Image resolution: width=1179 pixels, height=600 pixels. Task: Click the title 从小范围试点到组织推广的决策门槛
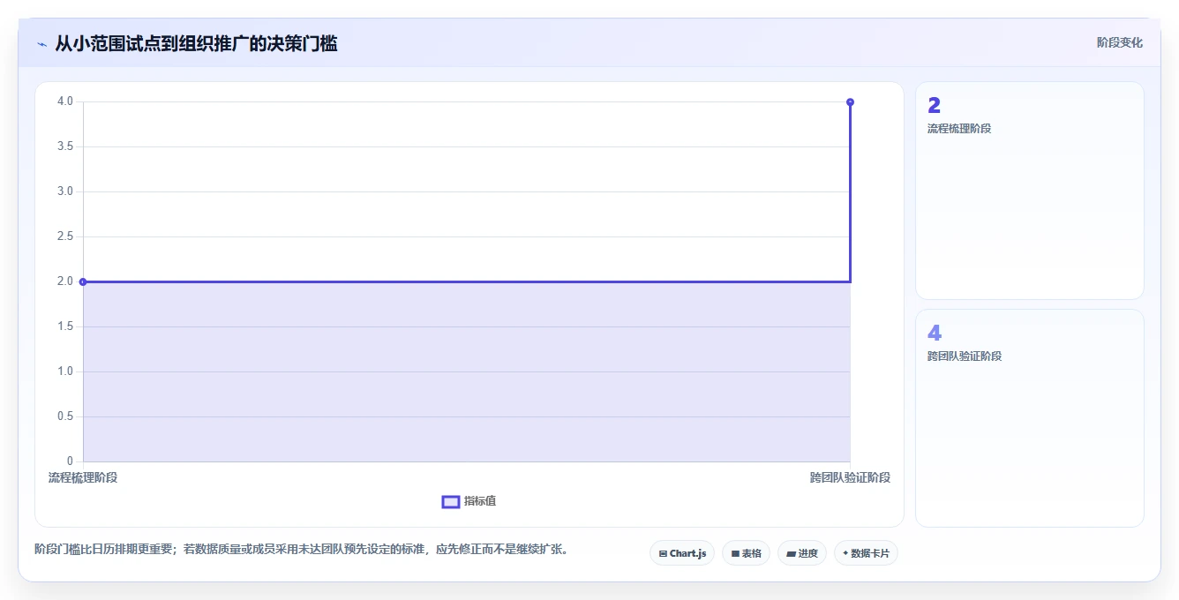[x=196, y=43]
